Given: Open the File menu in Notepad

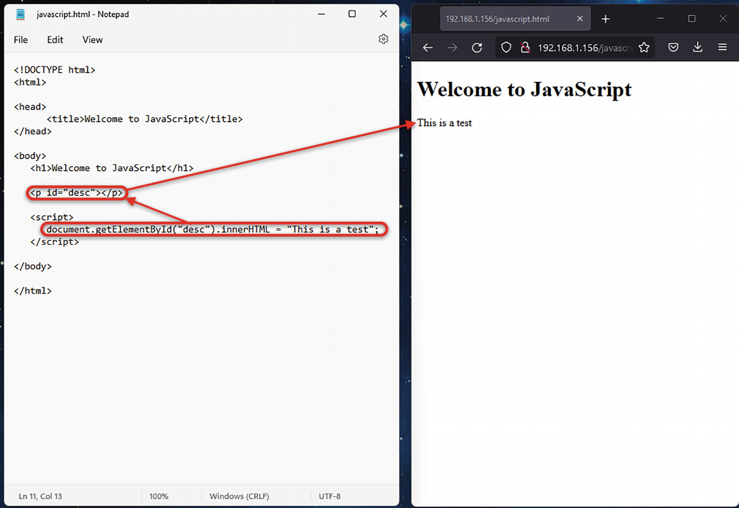Looking at the screenshot, I should pos(21,40).
